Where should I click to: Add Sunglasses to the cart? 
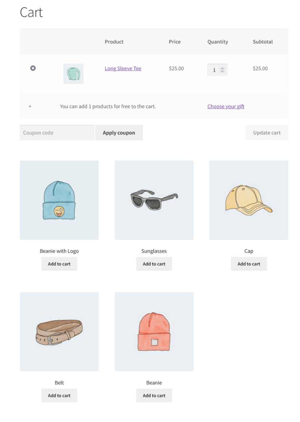pyautogui.click(x=154, y=264)
